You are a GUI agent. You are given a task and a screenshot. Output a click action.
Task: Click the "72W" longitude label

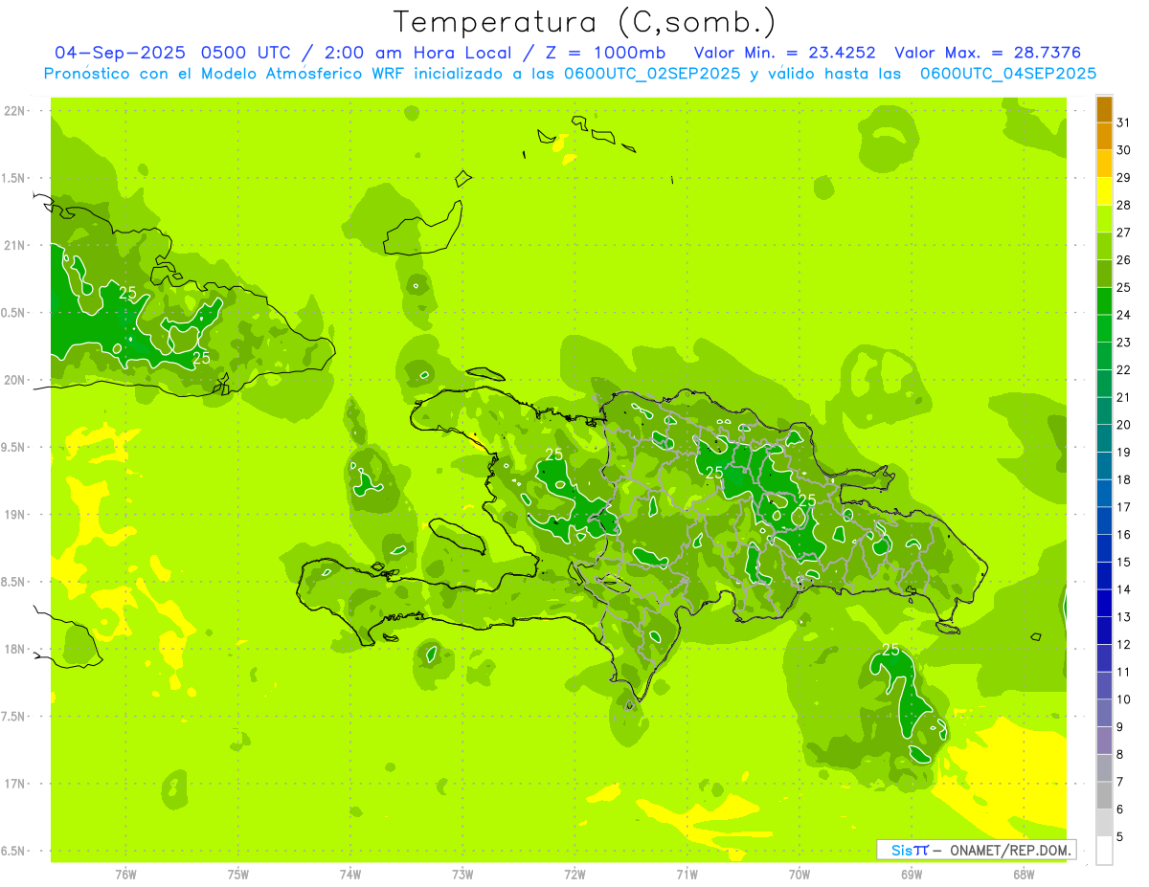(575, 874)
